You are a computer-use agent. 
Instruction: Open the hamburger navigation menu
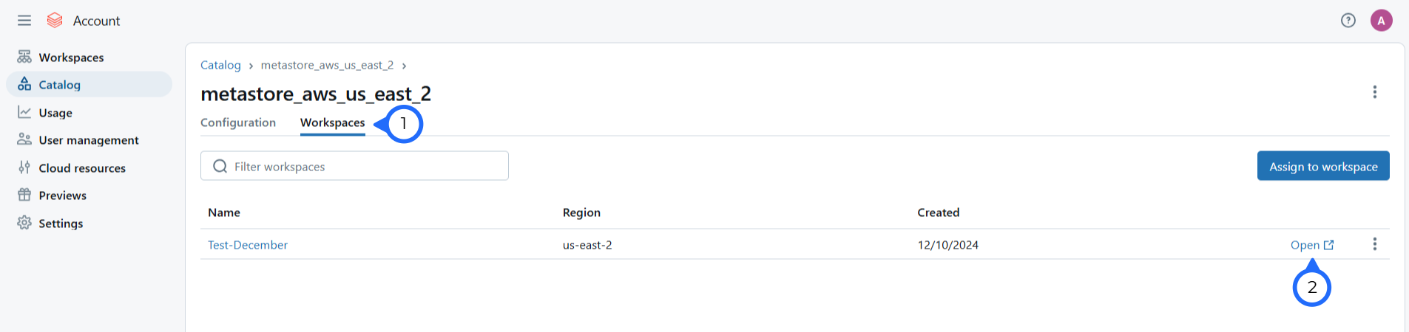(24, 21)
